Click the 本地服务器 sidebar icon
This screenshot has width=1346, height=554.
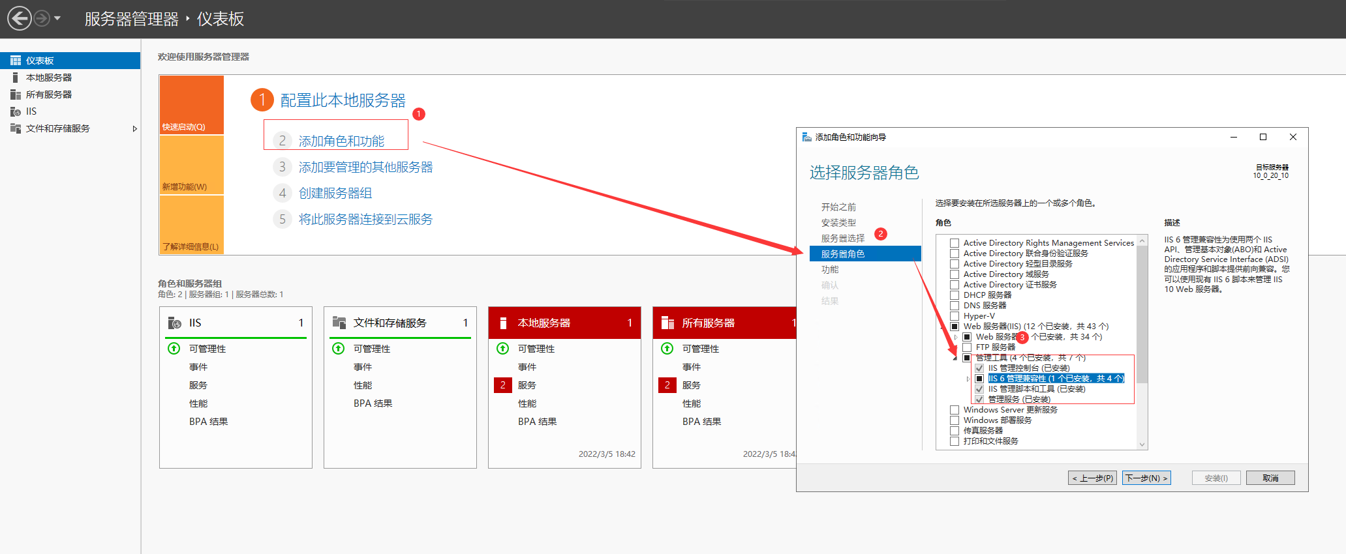coord(15,78)
